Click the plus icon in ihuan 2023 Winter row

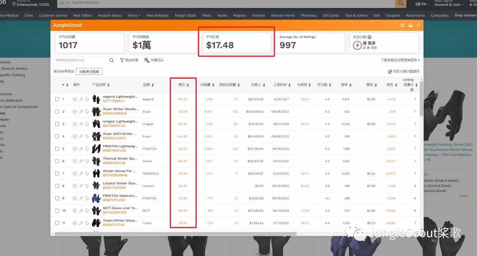coord(75,136)
